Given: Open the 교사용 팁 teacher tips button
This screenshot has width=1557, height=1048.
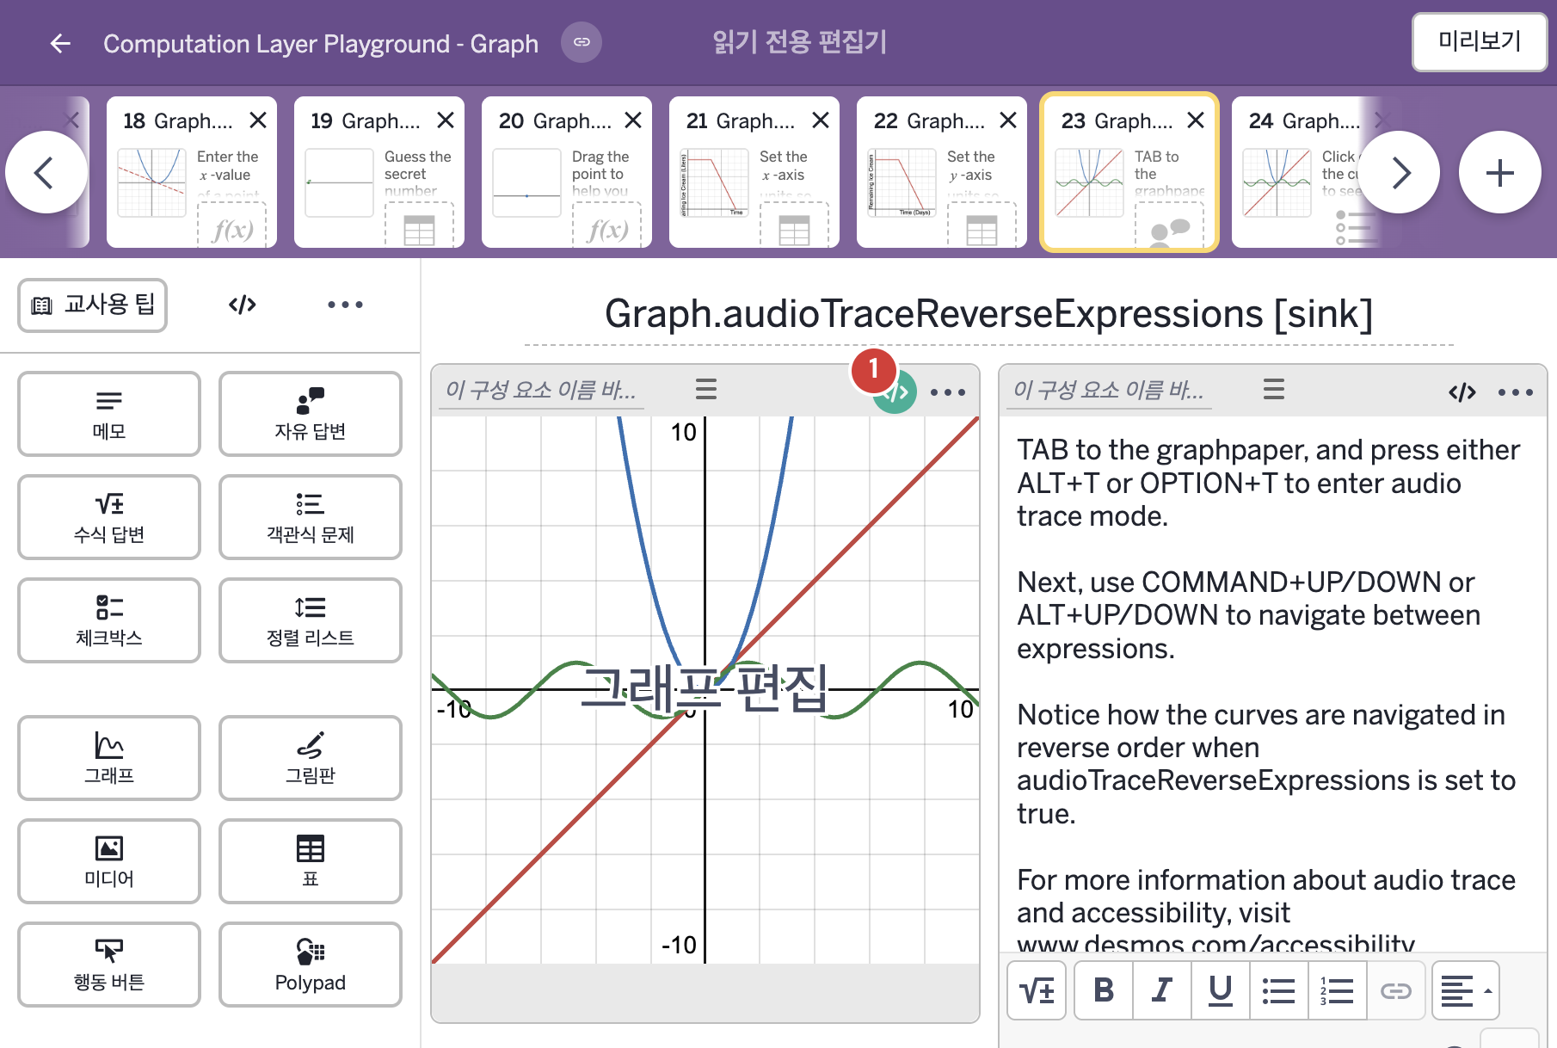Looking at the screenshot, I should pos(93,305).
